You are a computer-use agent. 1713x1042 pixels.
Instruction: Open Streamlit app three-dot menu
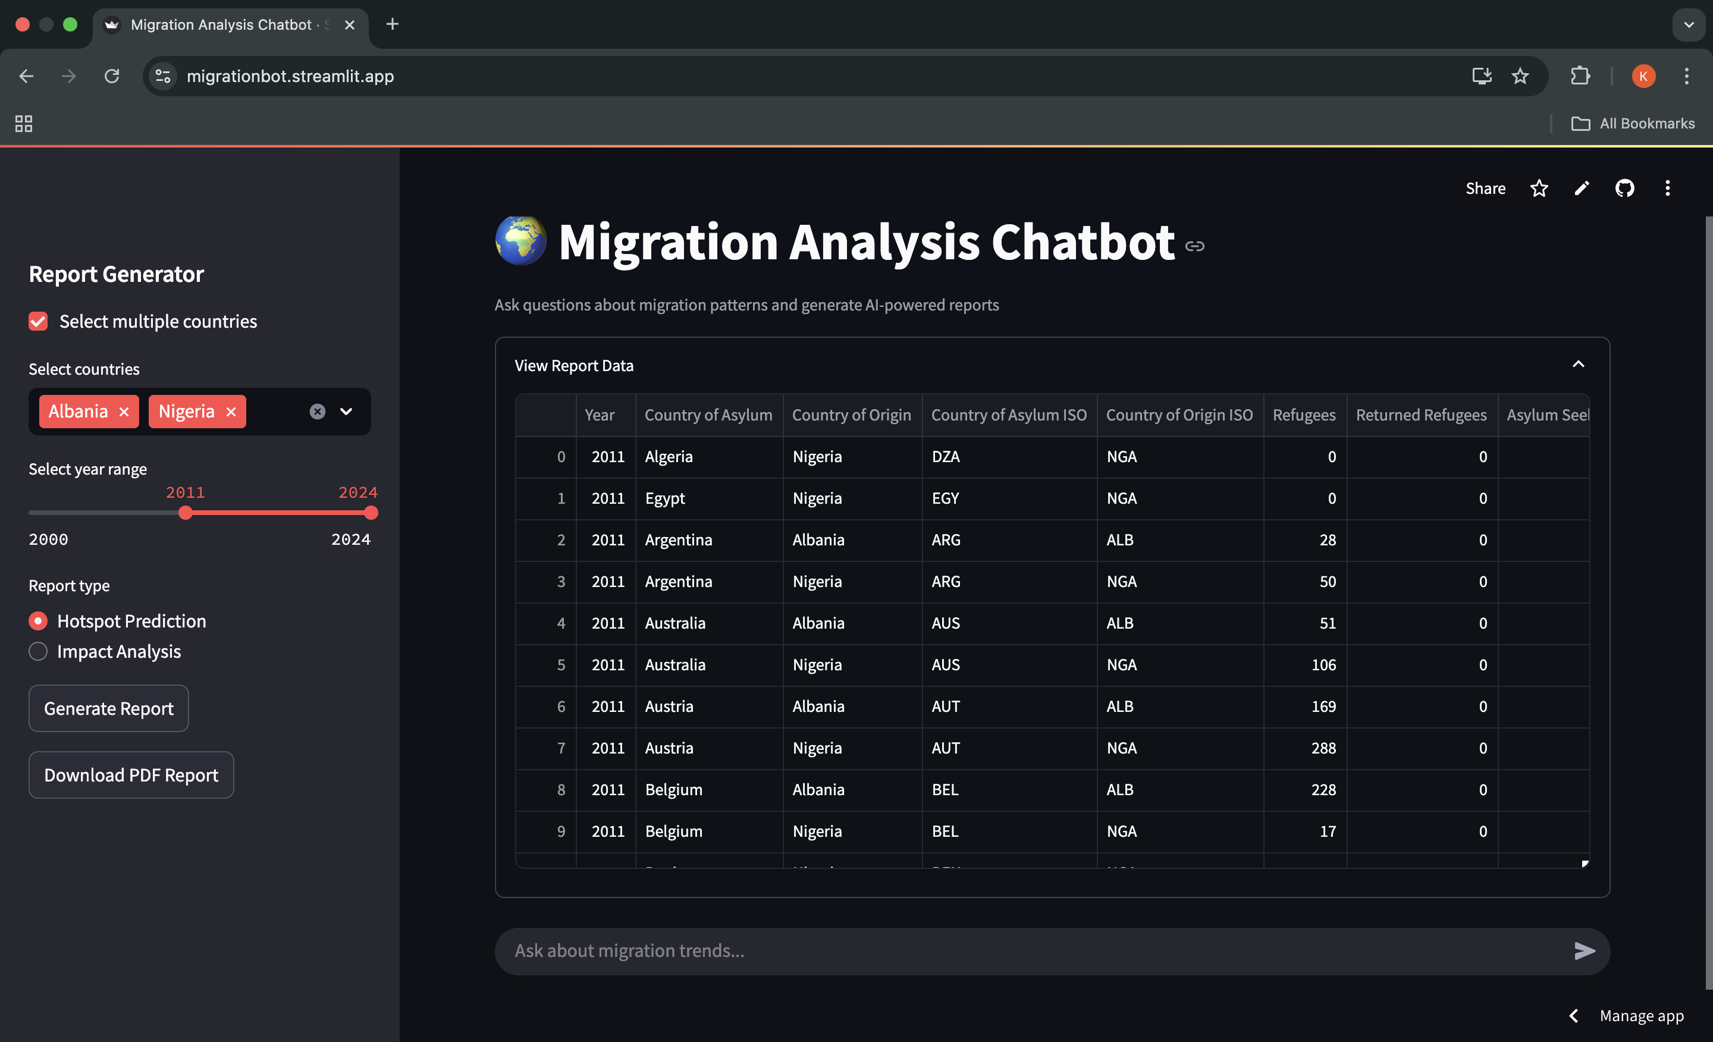(1667, 189)
